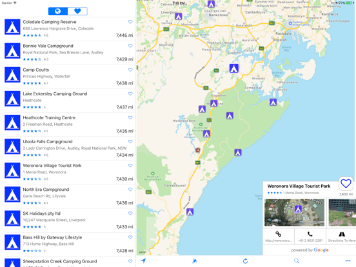Select North Era Campground entry
The width and height of the screenshot is (356, 267).
(68, 197)
